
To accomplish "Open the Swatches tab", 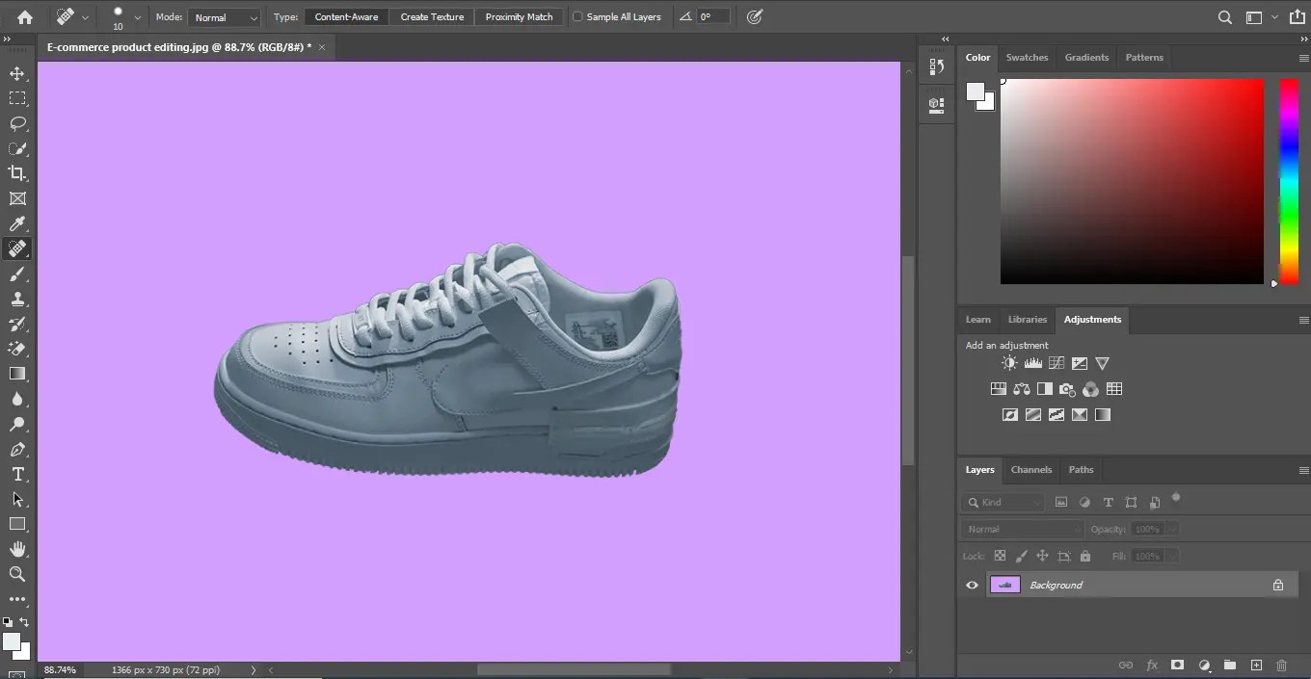I will (x=1027, y=57).
